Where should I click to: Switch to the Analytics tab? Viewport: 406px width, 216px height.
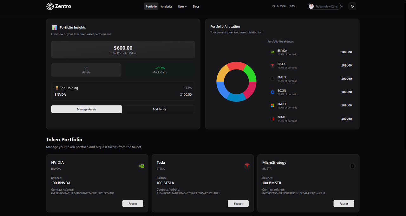tap(167, 6)
